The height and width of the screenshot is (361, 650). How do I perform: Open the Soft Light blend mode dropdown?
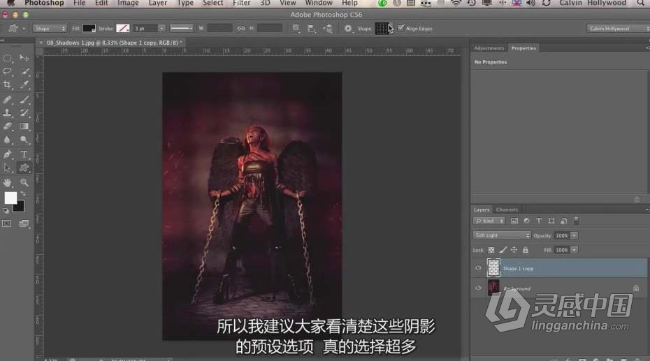point(502,235)
